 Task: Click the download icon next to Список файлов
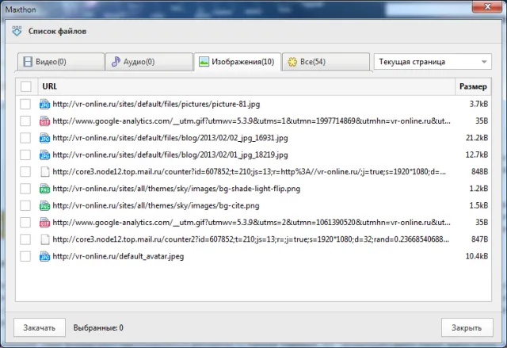[17, 31]
